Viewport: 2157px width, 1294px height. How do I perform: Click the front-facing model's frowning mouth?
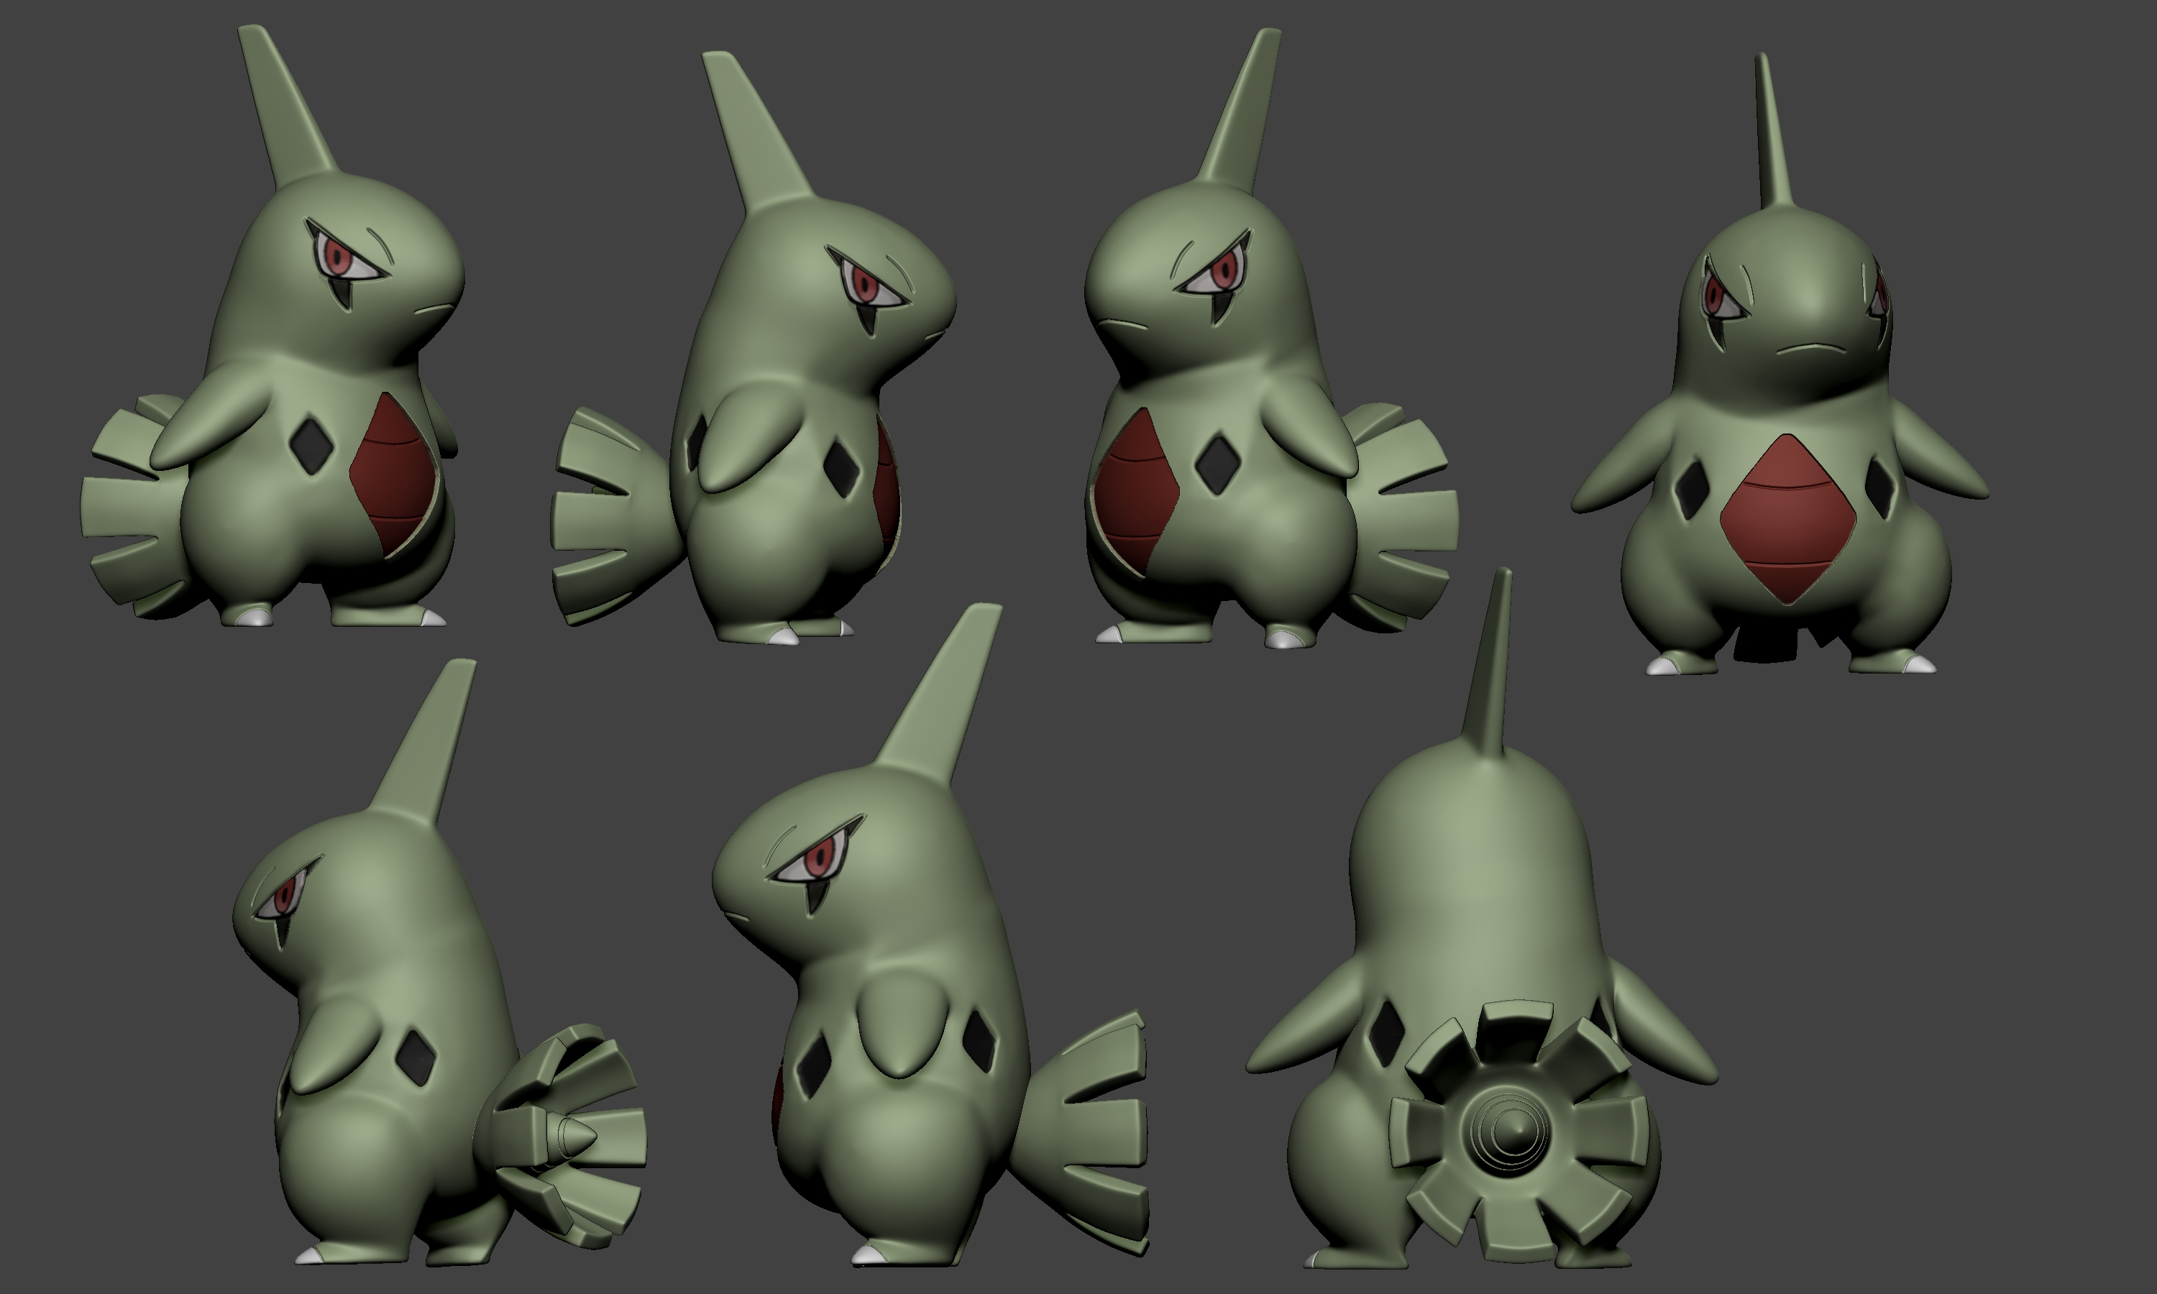pos(1812,349)
